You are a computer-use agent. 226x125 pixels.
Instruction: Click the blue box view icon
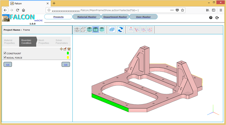112,30
